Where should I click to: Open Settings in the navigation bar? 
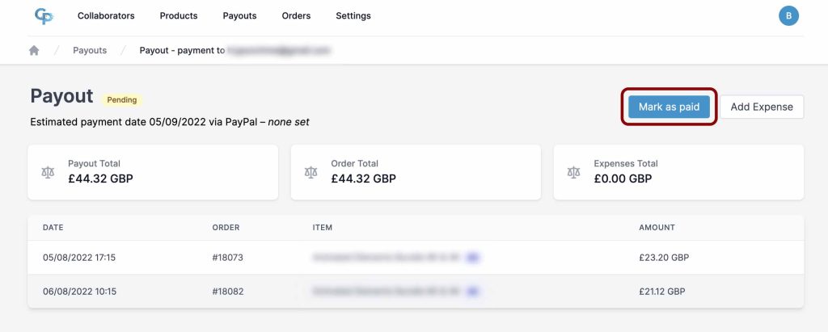[353, 16]
